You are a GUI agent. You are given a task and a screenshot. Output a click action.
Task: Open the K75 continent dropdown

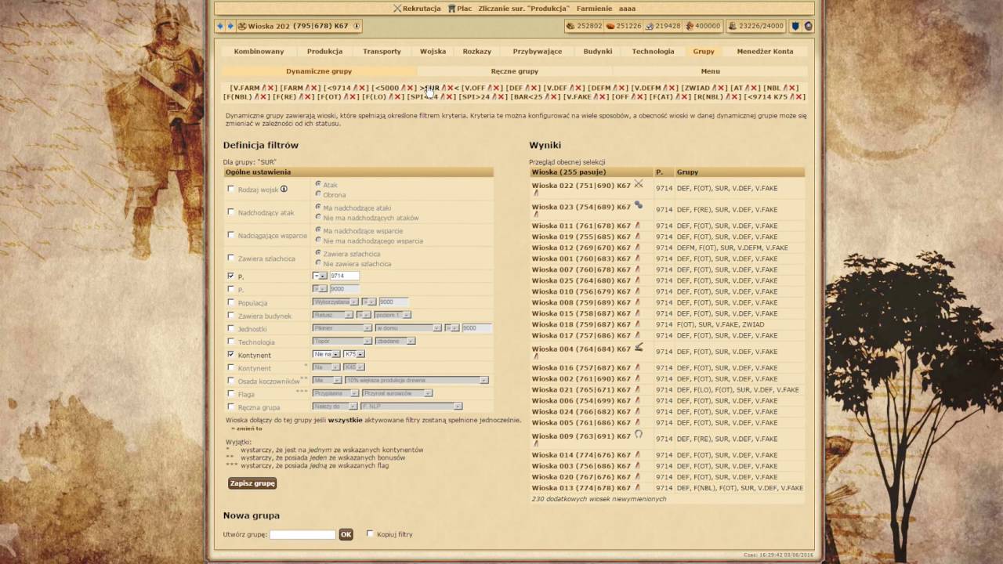coord(353,354)
